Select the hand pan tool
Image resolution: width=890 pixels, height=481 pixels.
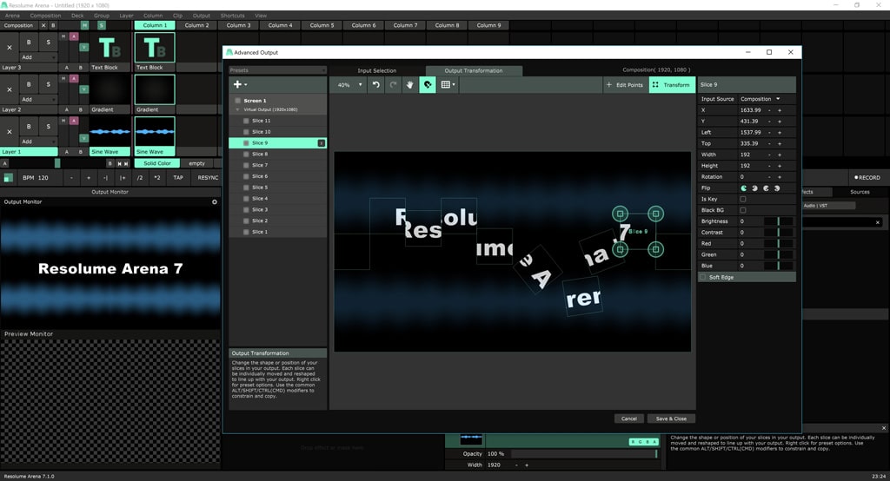409,85
